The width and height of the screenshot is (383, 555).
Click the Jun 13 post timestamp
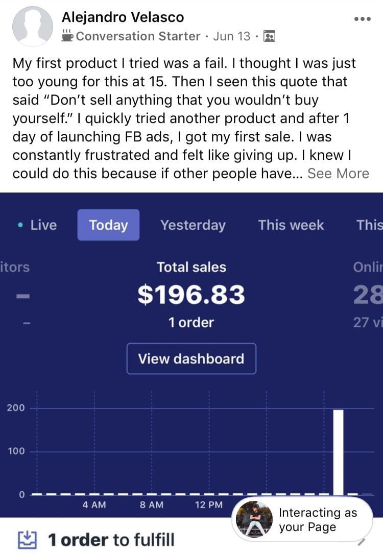click(x=231, y=36)
